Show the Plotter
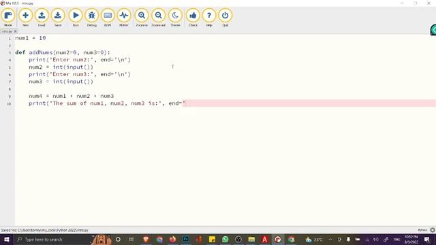The image size is (436, 245). pyautogui.click(x=124, y=18)
